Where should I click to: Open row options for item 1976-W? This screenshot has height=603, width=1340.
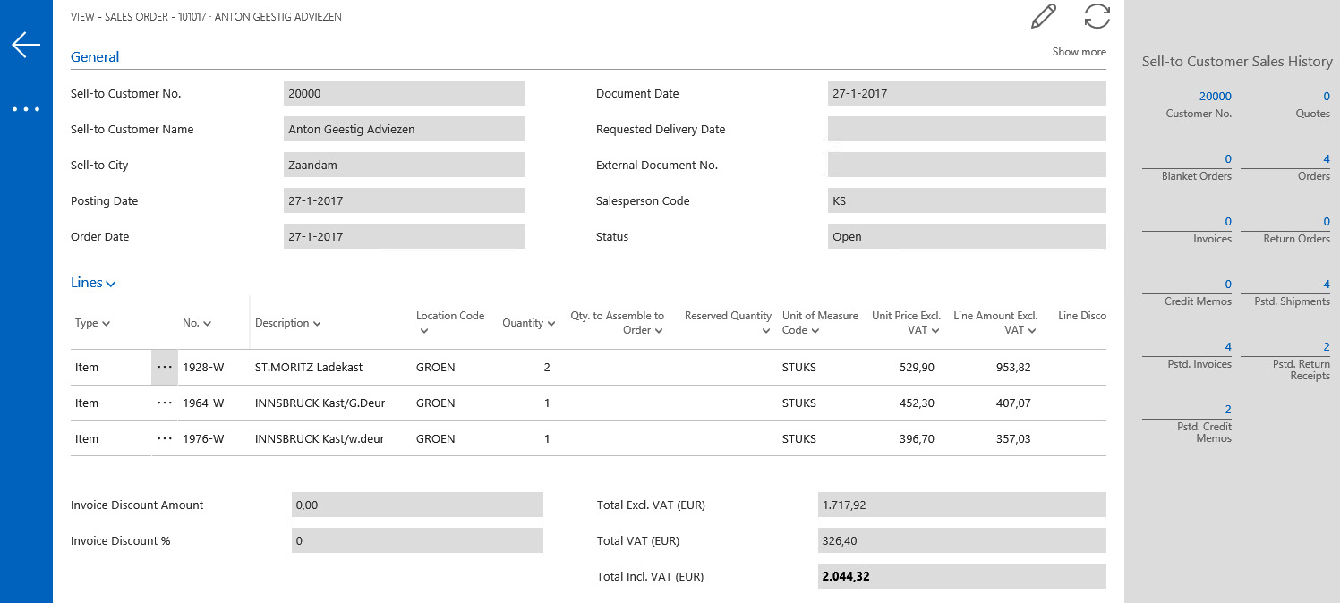(x=165, y=439)
